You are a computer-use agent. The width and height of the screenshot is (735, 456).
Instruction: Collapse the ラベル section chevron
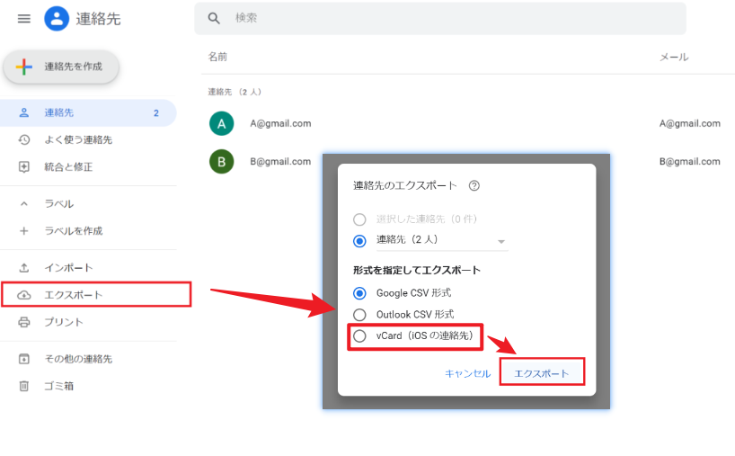click(x=24, y=204)
